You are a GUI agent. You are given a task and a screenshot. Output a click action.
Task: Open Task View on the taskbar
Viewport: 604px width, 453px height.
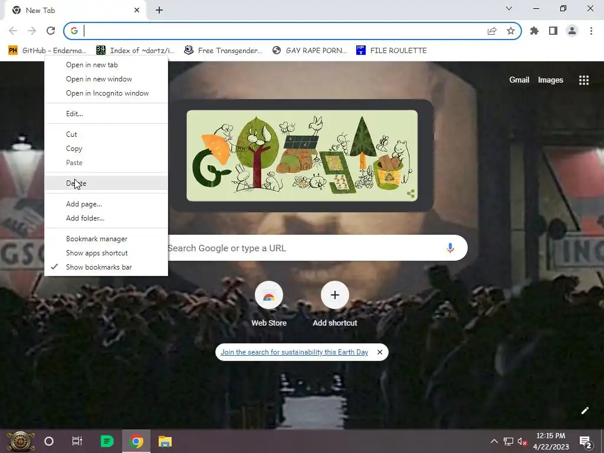(77, 441)
